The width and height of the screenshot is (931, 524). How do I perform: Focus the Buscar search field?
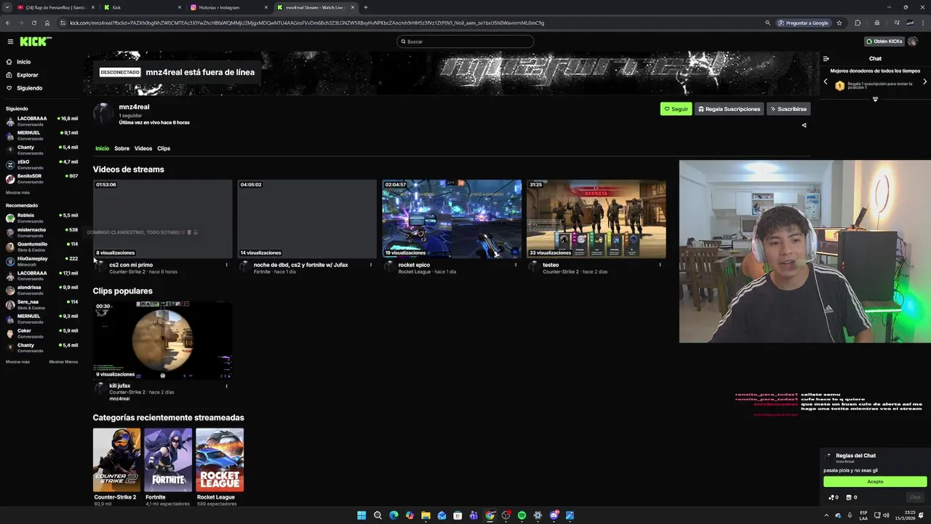coord(465,41)
